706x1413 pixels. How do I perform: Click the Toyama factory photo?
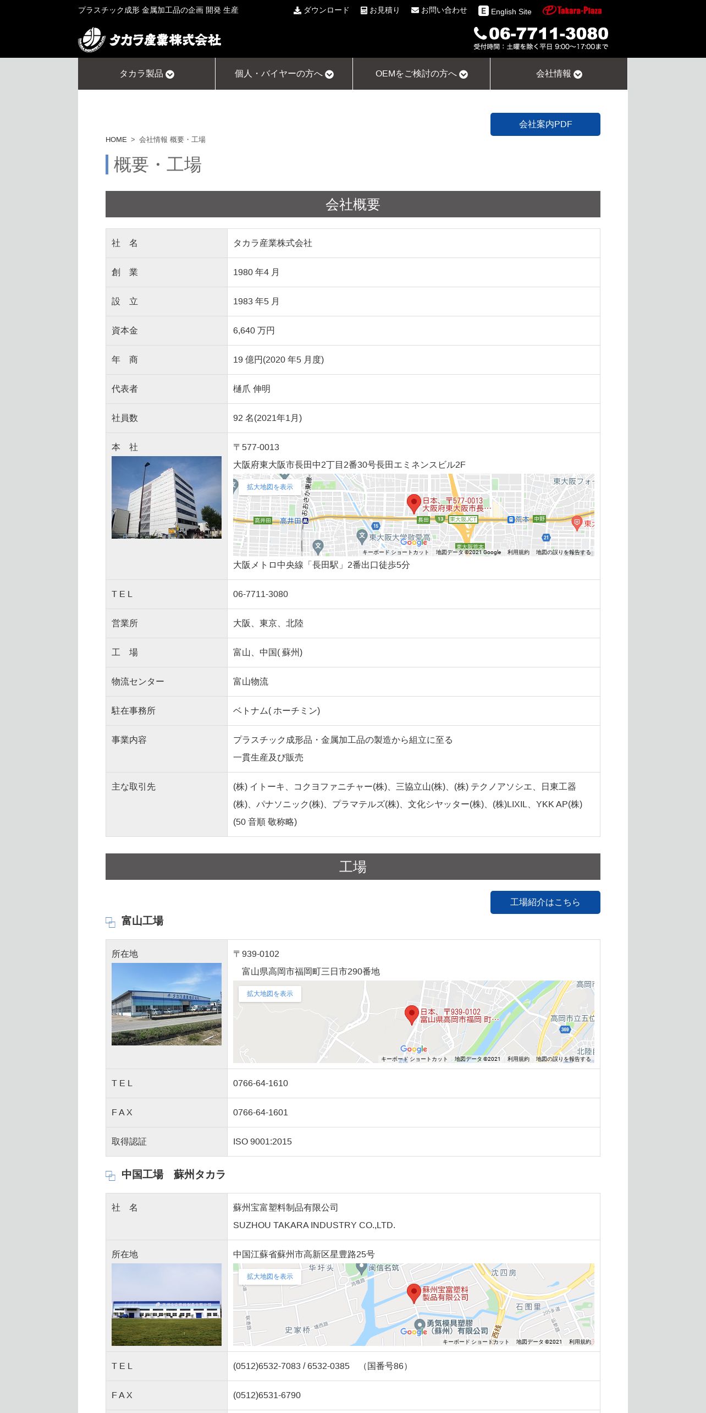tap(167, 1004)
